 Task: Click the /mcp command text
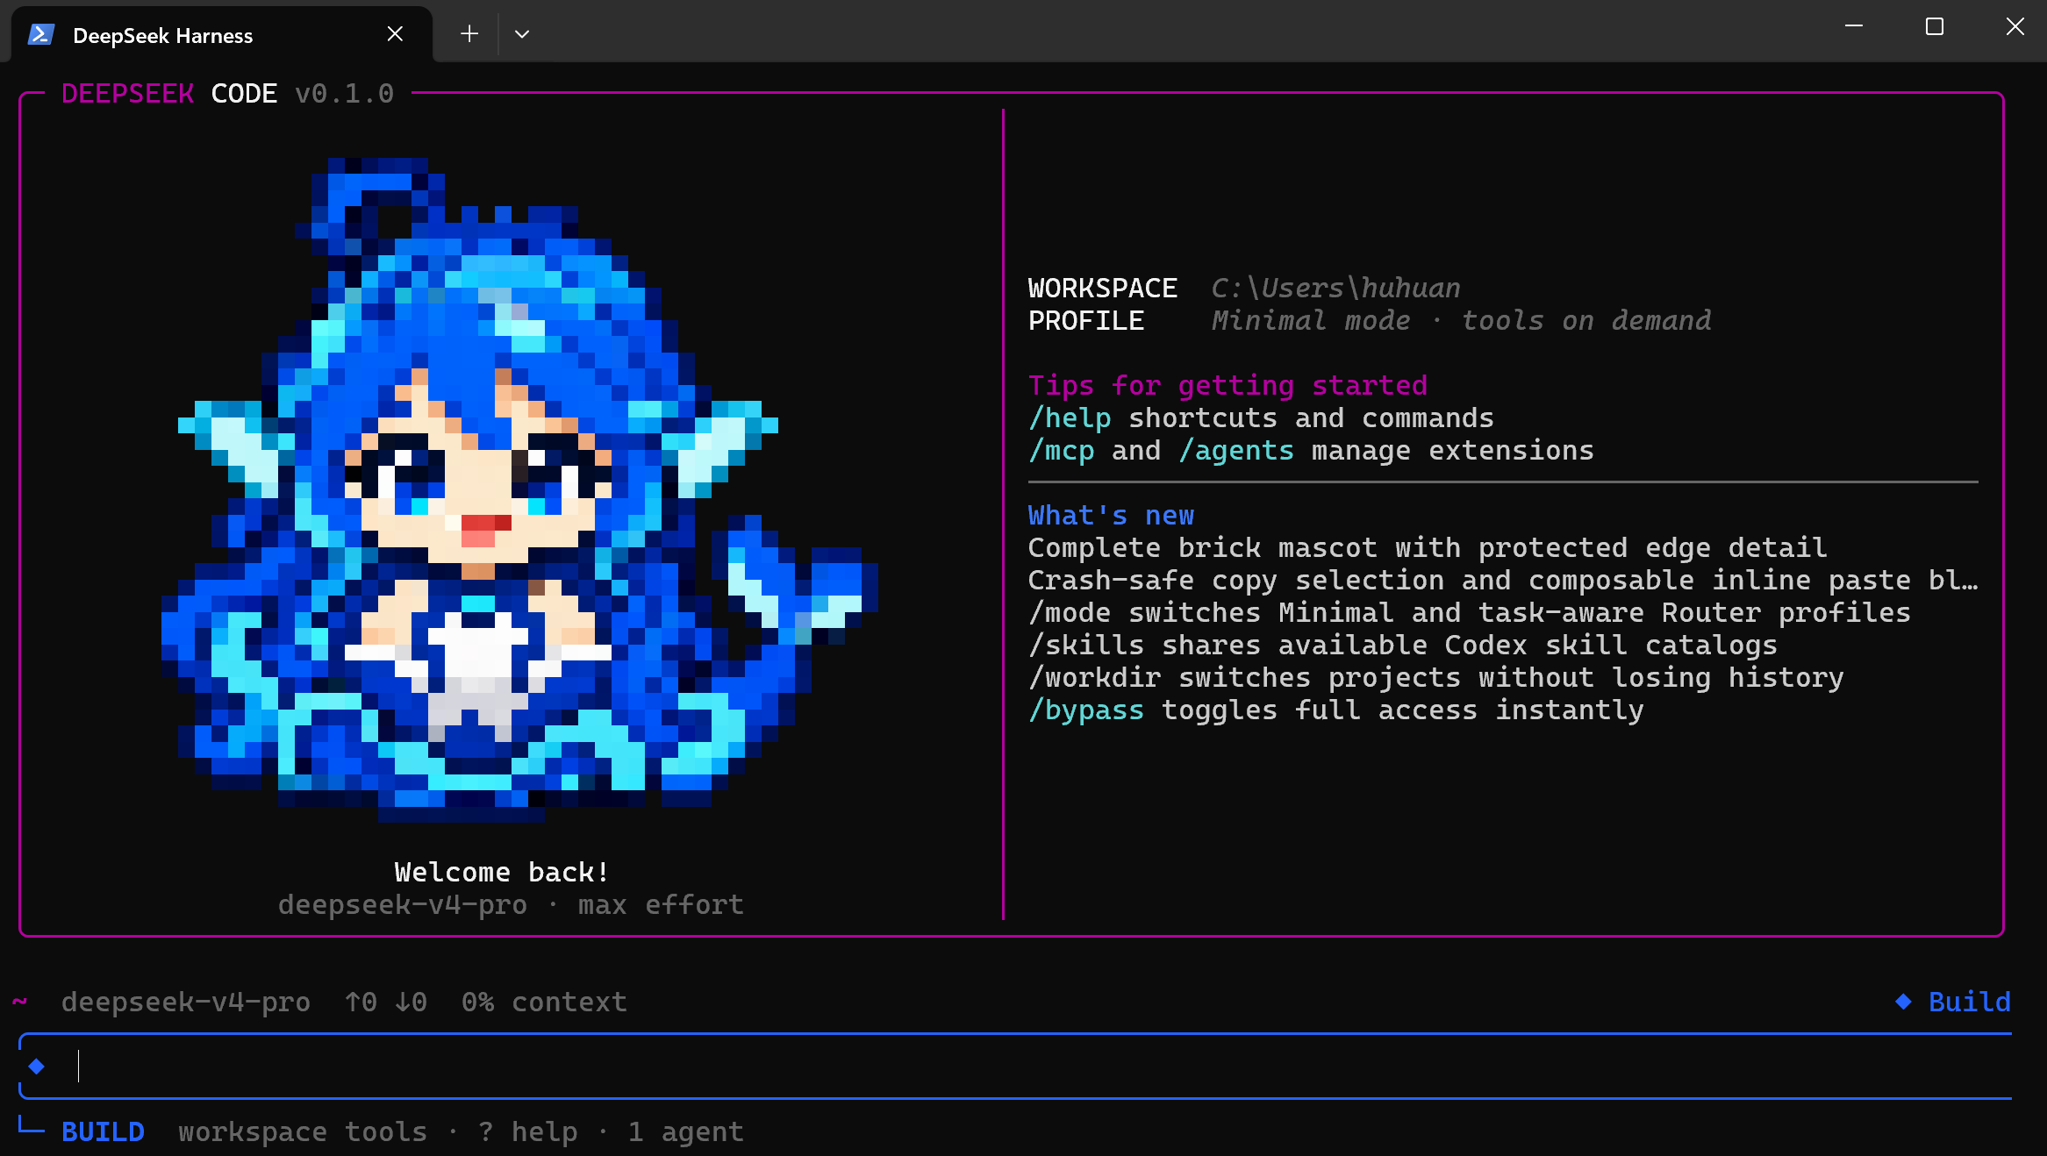click(1062, 451)
